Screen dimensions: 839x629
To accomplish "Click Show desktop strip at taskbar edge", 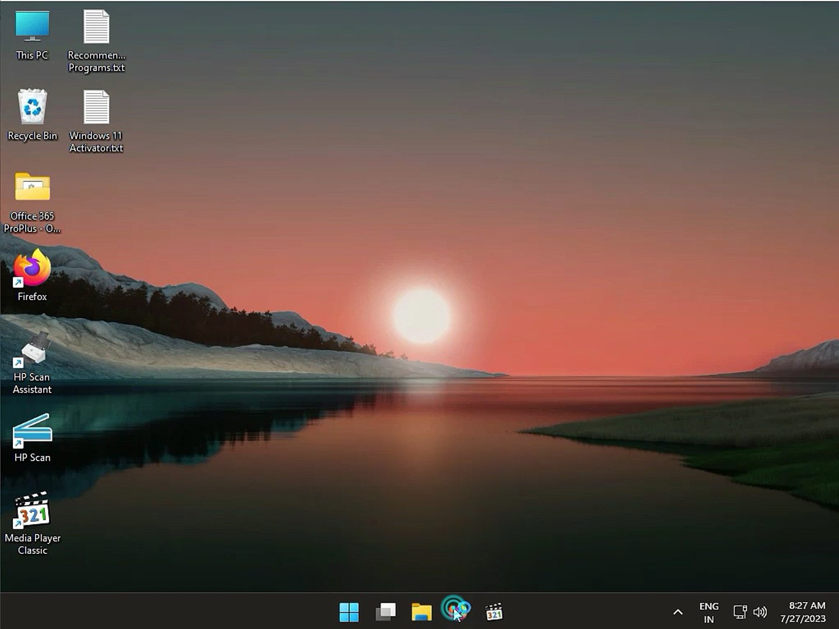I will tap(837, 612).
